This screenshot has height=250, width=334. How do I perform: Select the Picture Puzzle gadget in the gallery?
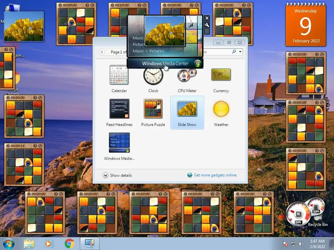(153, 113)
